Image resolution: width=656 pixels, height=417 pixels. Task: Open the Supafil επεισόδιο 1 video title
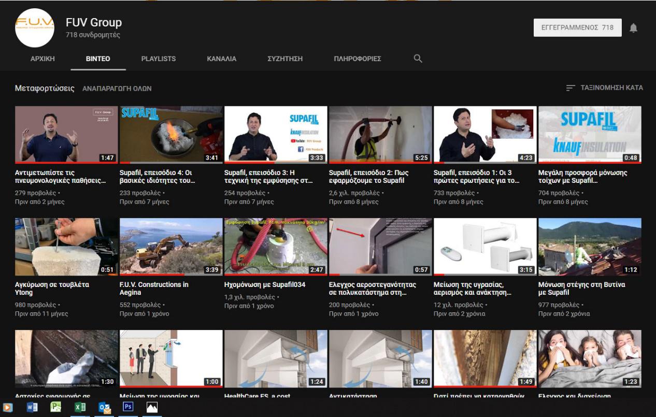click(x=476, y=177)
